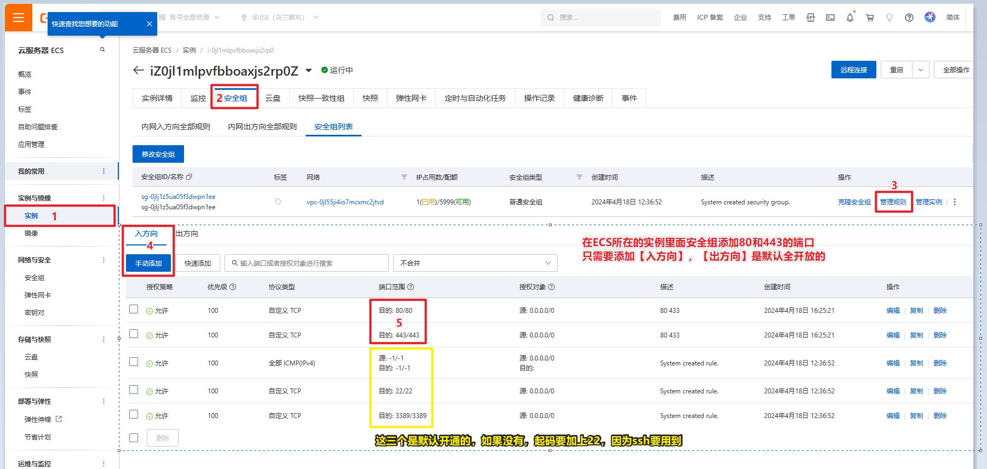Click 编辑 for the 80/80 rule
Screen dimensions: 987x469
click(x=893, y=311)
